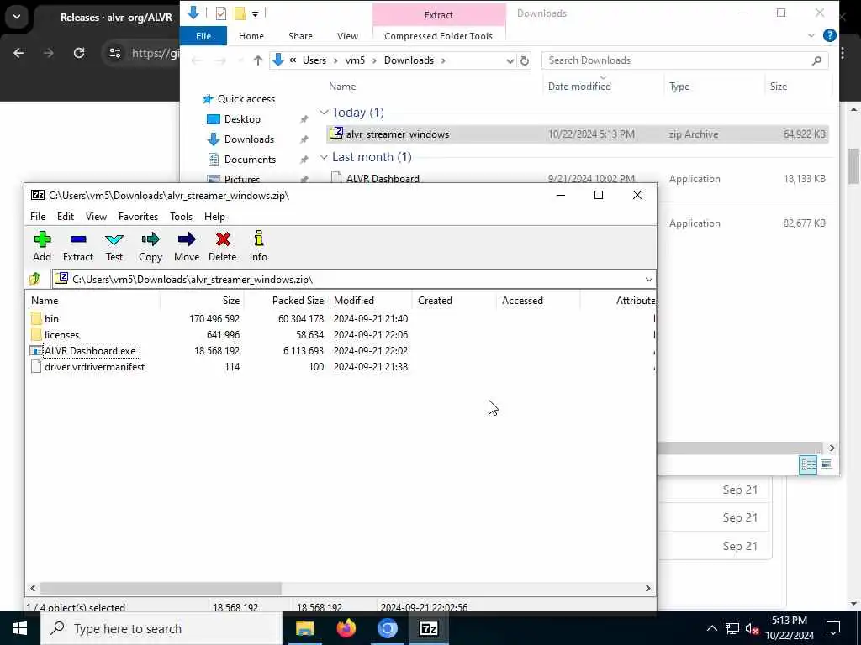Click Explorer help question-mark icon
The image size is (861, 645).
tap(829, 35)
